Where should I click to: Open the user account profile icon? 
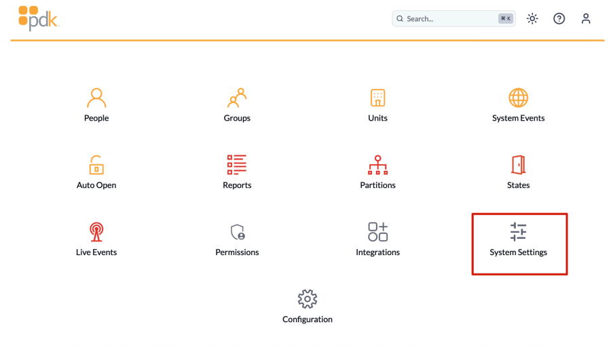pos(586,19)
